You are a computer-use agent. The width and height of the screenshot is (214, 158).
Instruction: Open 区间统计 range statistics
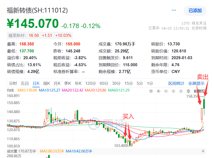176,83
